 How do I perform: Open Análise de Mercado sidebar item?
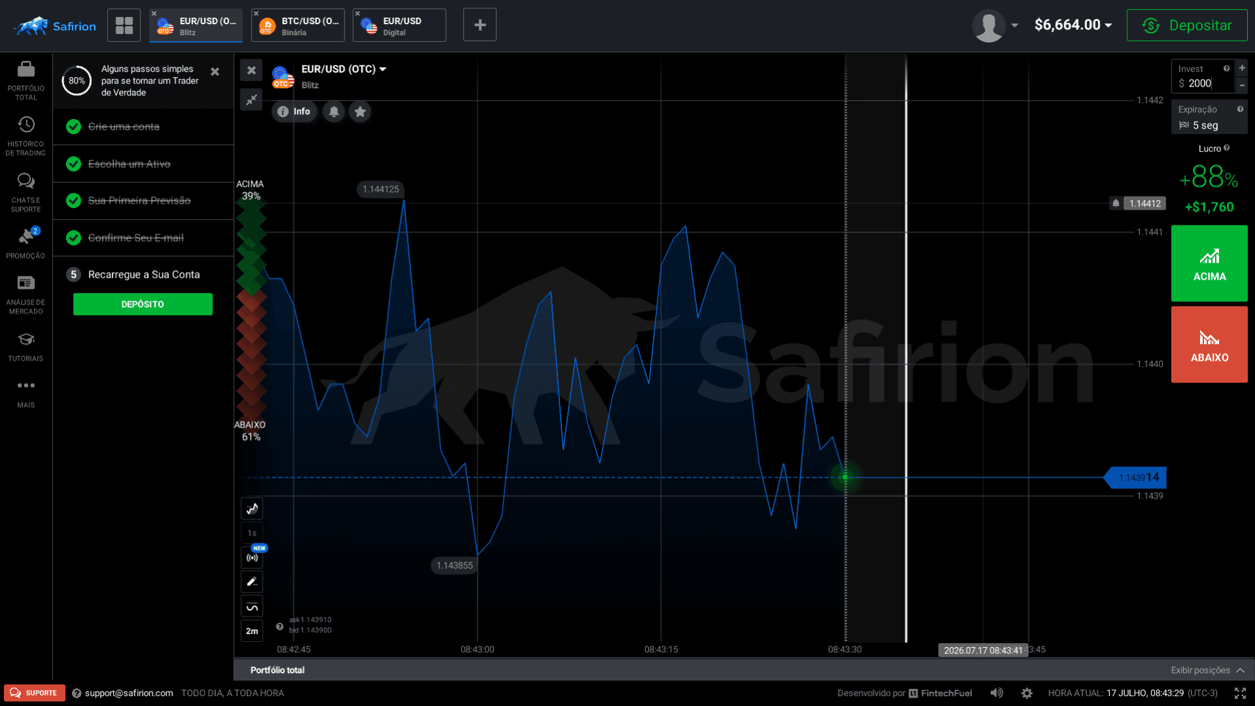pos(26,294)
